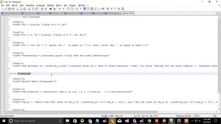
Task: Toggle the Function List panel icon
Action: (x=95, y=9)
